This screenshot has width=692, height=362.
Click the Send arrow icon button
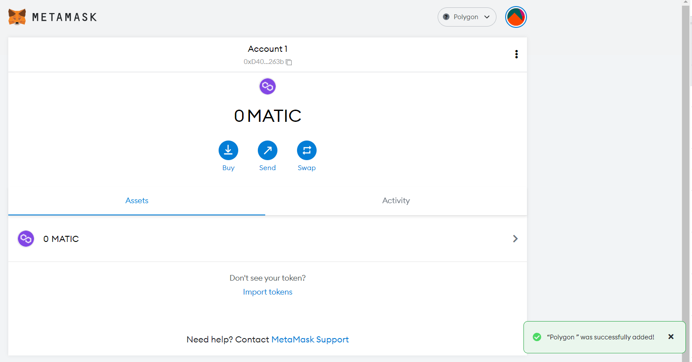coord(267,151)
